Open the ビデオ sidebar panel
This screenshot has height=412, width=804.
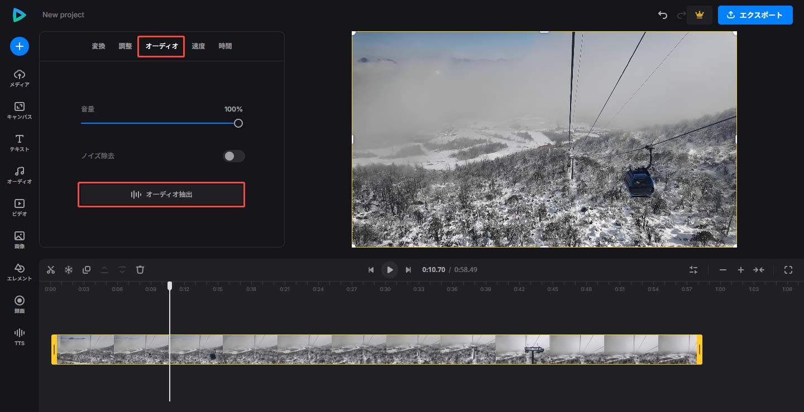pyautogui.click(x=19, y=208)
